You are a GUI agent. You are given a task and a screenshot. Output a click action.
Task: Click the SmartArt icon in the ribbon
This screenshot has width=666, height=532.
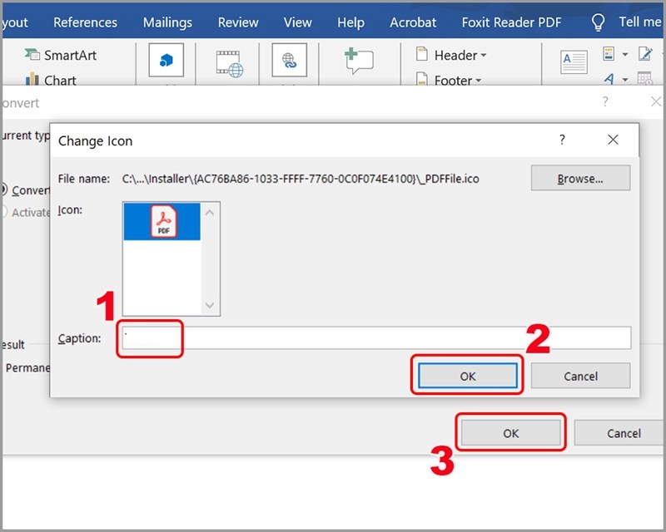pos(32,55)
